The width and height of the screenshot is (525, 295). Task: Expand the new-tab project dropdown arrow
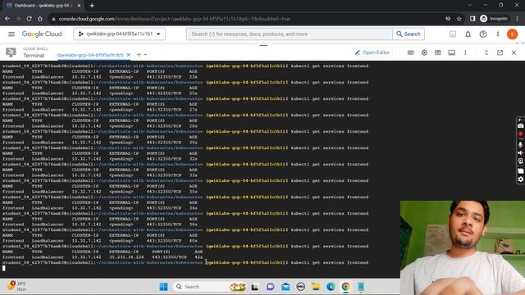pos(146,55)
